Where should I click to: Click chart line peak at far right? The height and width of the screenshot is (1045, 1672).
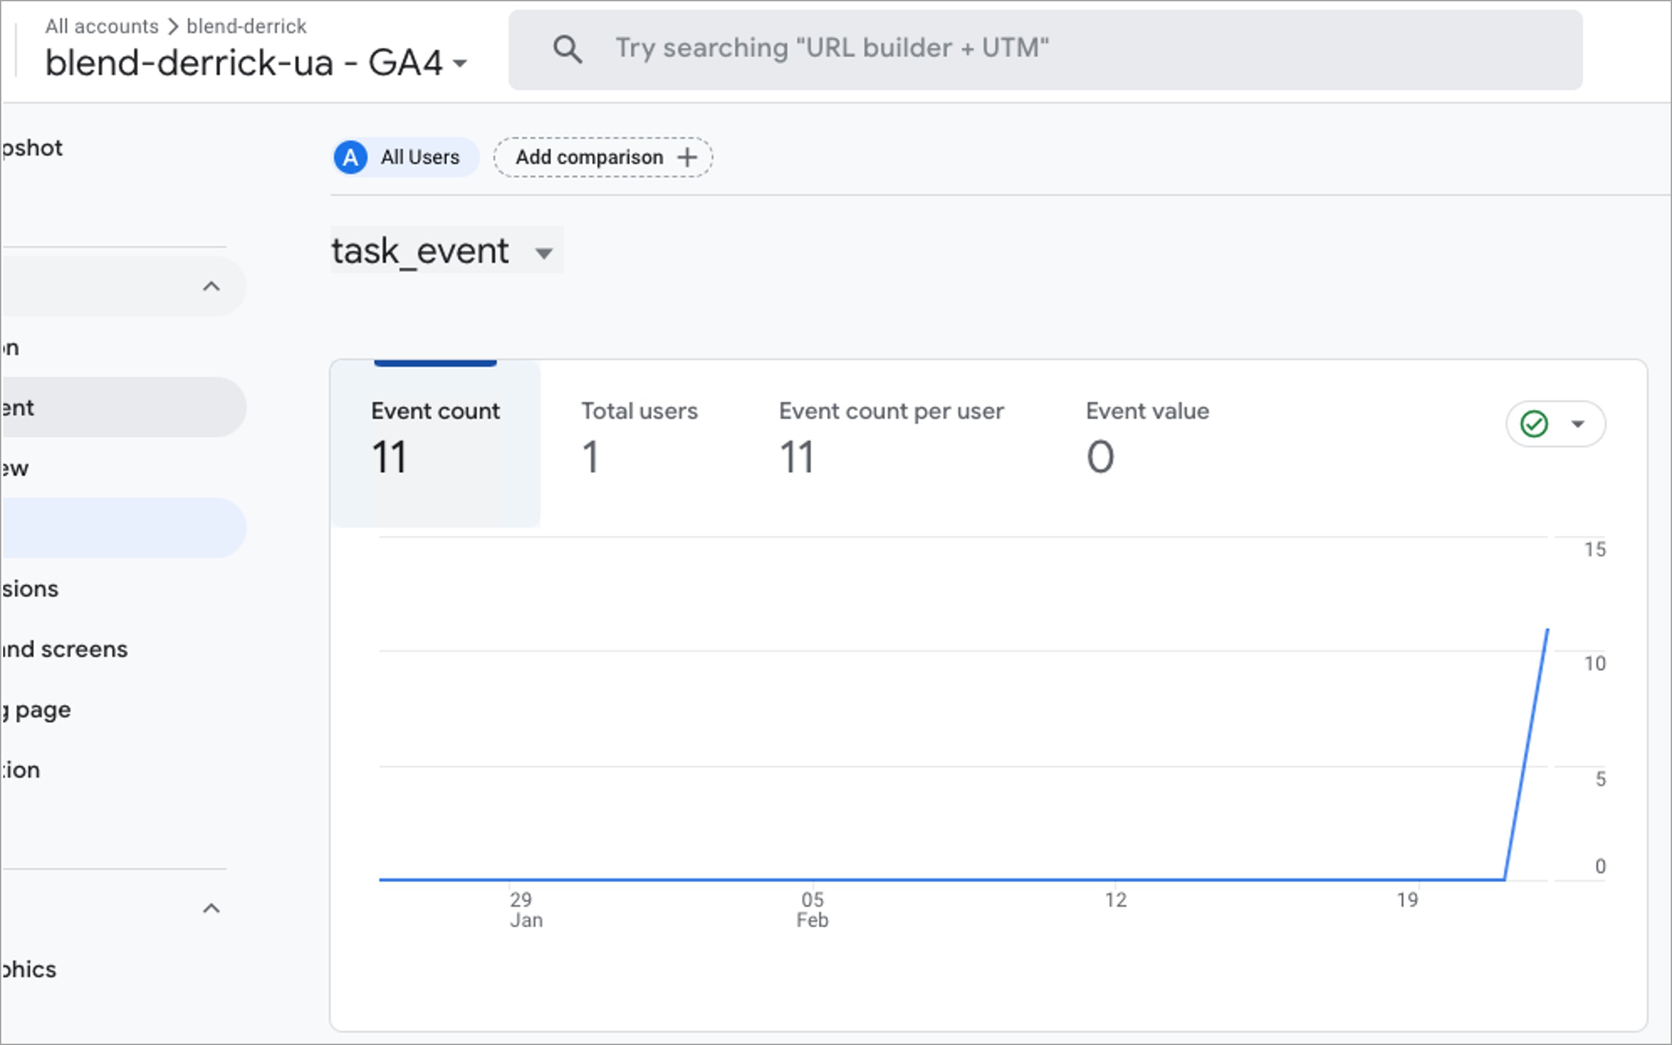click(x=1547, y=630)
